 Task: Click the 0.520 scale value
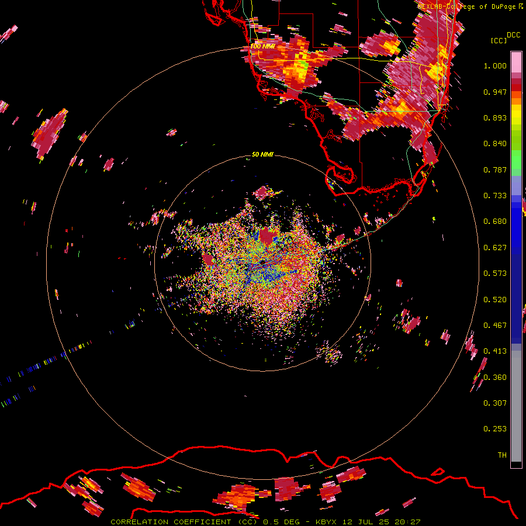pos(495,300)
